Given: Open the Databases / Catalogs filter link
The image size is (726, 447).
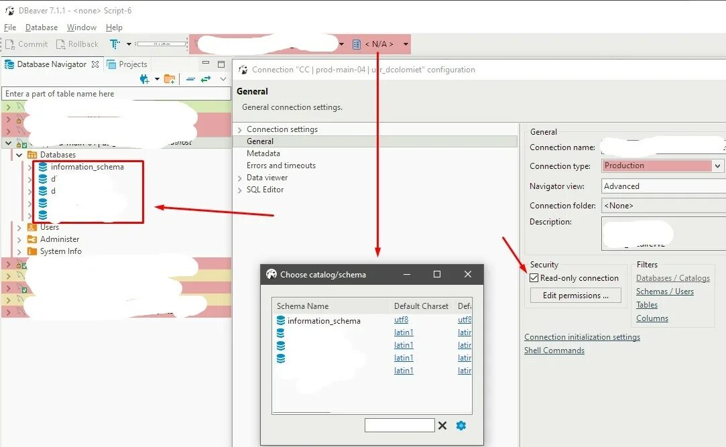Looking at the screenshot, I should point(673,277).
